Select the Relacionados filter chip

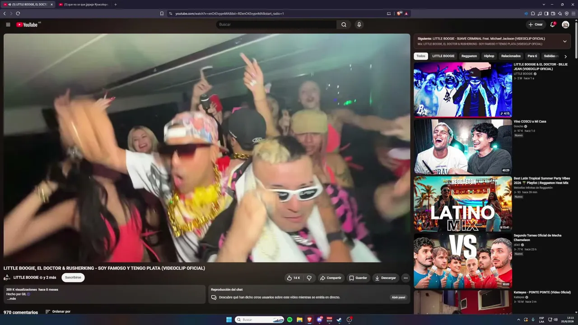511,56
